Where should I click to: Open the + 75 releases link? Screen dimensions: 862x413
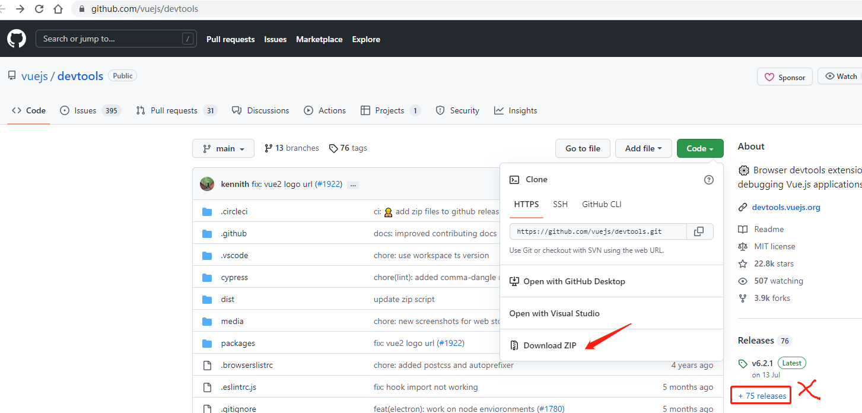click(x=762, y=396)
